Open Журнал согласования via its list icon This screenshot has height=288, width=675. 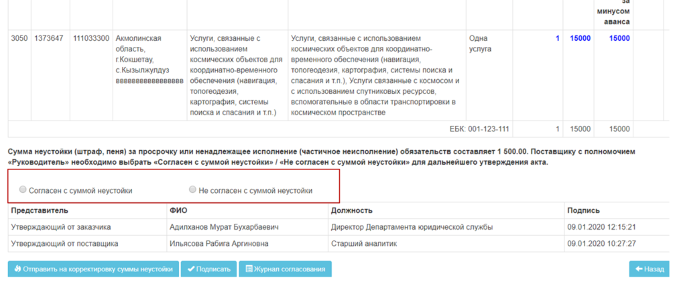point(250,269)
